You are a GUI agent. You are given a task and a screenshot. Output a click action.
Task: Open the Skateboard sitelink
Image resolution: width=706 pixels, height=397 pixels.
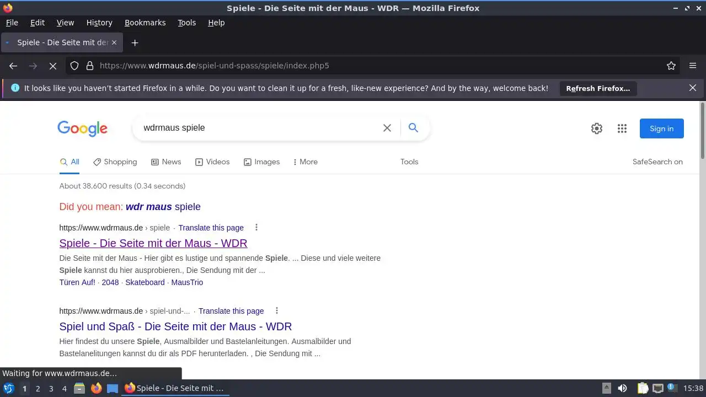point(145,282)
